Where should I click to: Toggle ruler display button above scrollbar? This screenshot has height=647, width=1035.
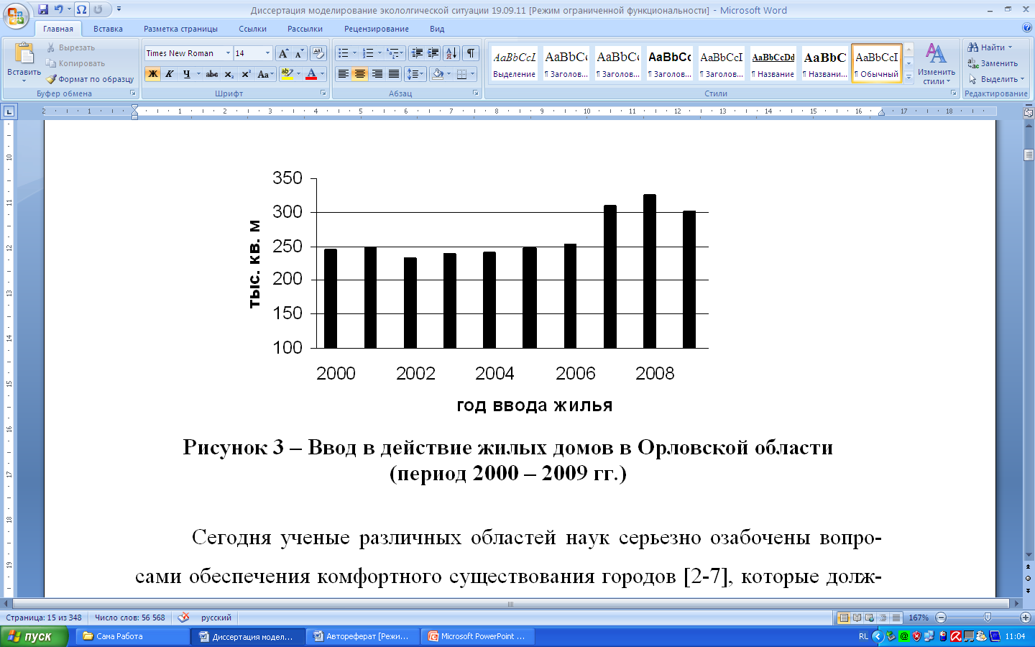tap(1029, 112)
